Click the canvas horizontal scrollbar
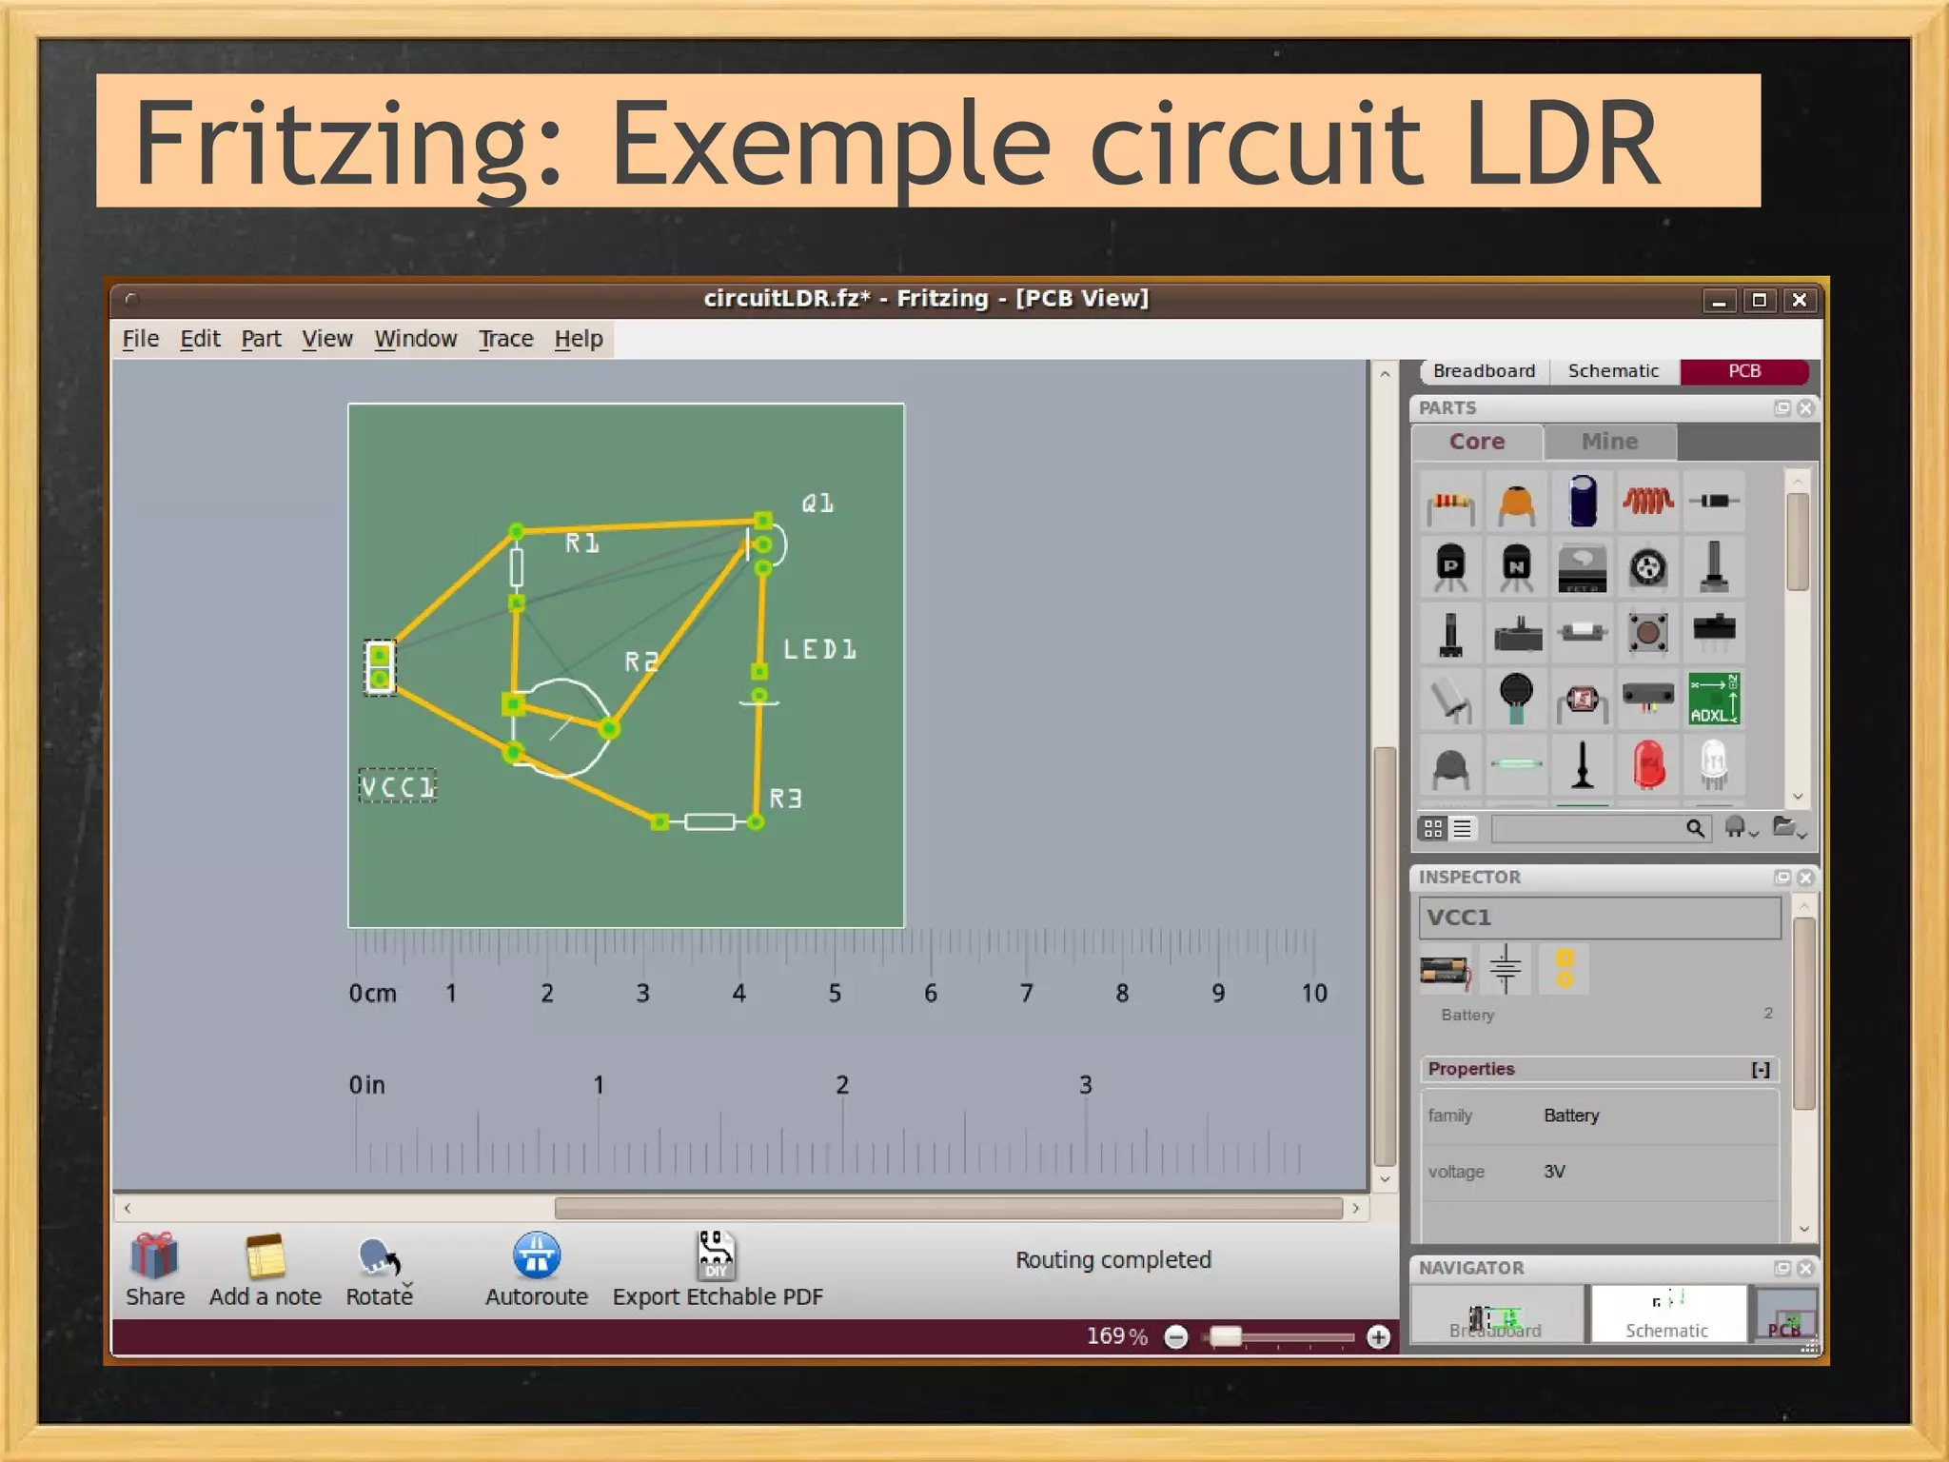 pyautogui.click(x=948, y=1209)
